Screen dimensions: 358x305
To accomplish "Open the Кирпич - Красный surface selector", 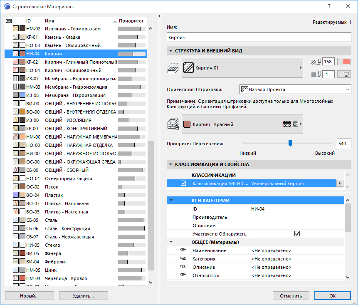I will pyautogui.click(x=242, y=124).
